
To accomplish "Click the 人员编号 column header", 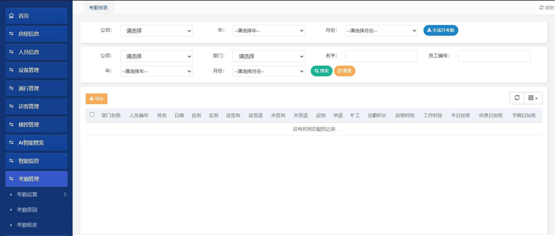I will [x=139, y=116].
